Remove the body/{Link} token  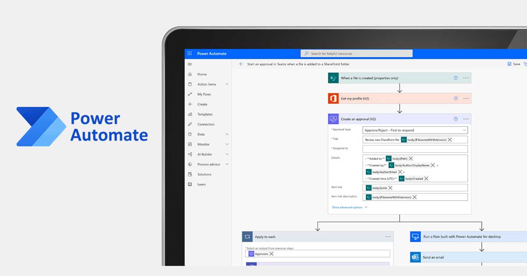[390, 188]
